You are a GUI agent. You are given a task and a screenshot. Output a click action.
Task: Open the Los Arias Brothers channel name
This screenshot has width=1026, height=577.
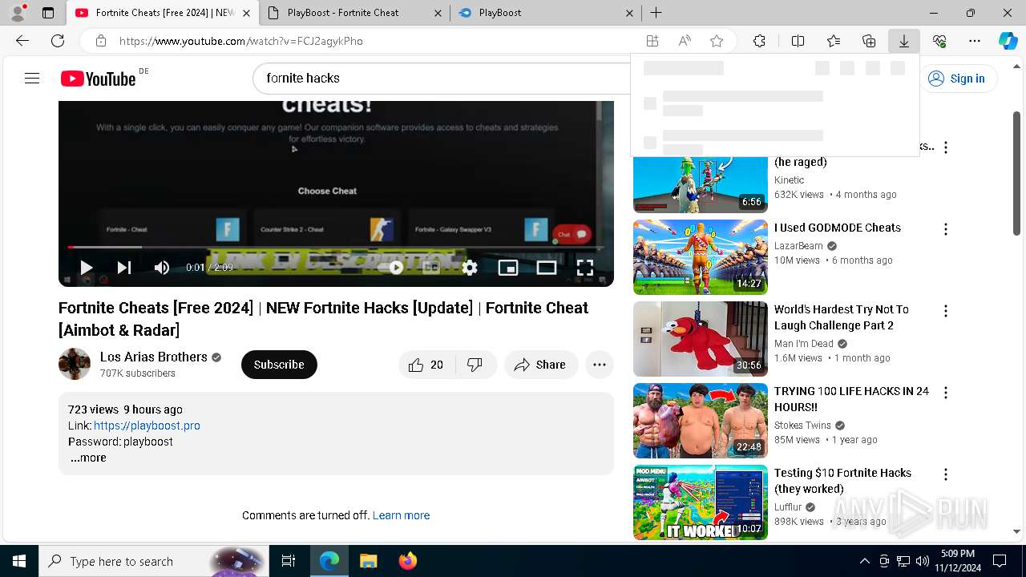coord(154,357)
